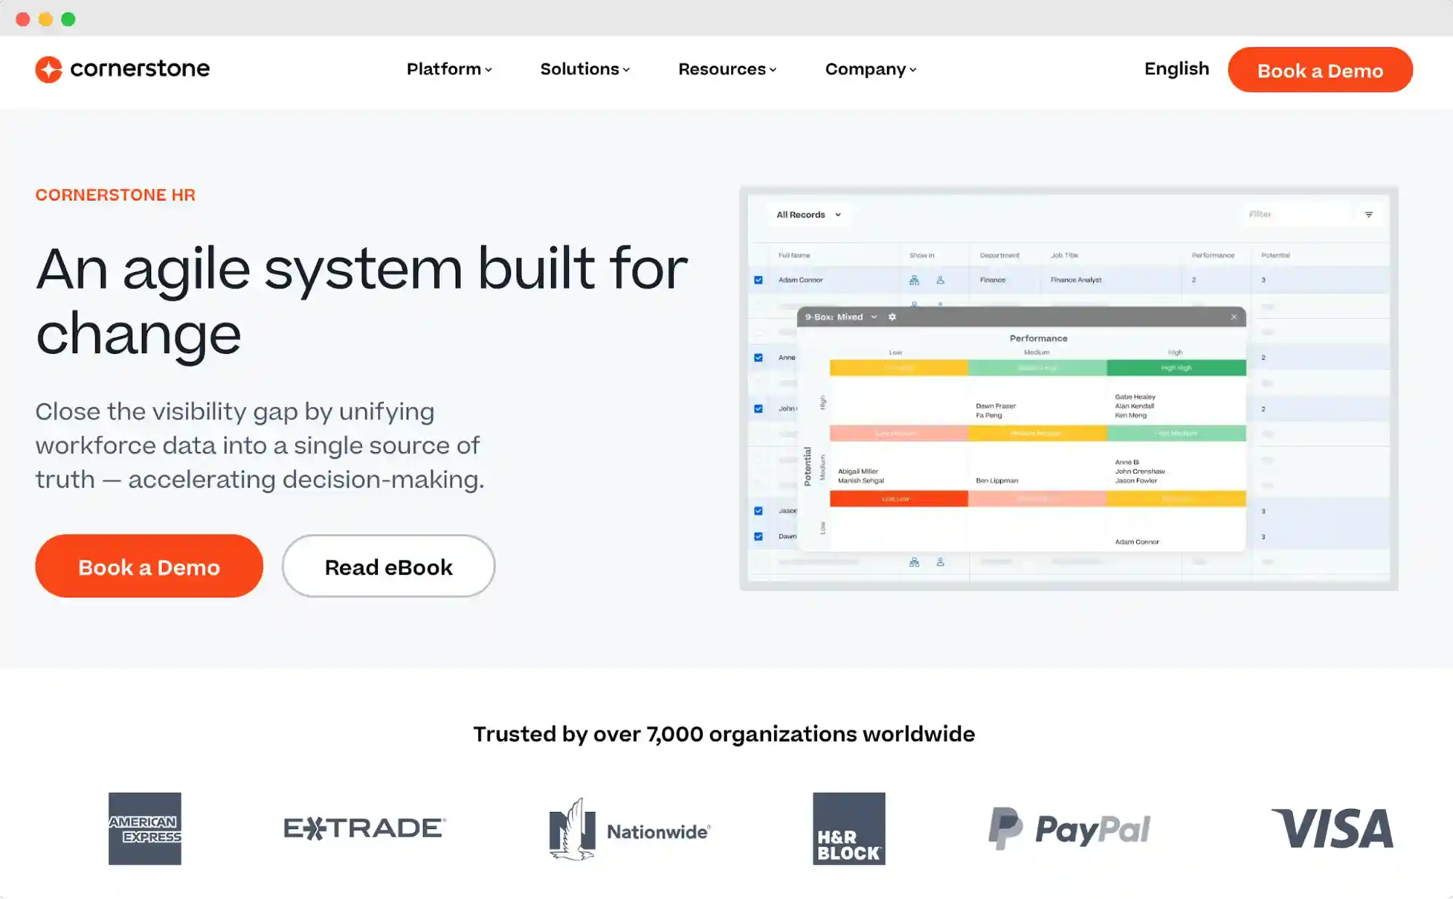Click the Finance Analyst cell

1076,280
